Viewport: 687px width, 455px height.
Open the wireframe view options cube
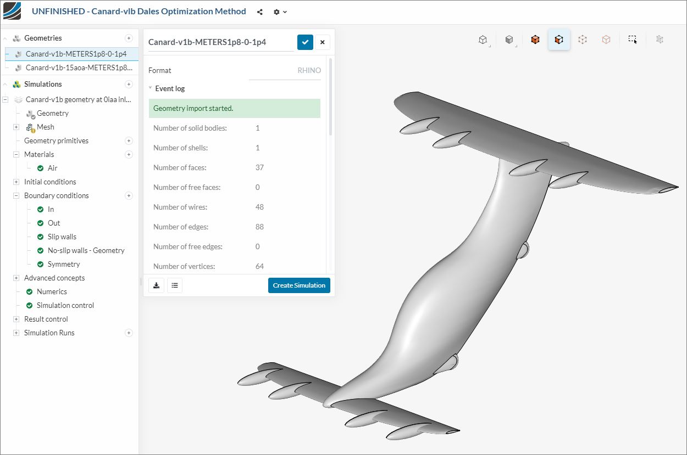pos(483,40)
